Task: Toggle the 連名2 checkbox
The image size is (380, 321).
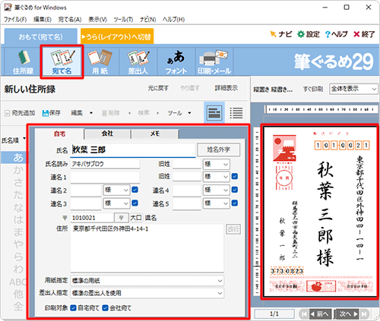Action: [x=135, y=190]
